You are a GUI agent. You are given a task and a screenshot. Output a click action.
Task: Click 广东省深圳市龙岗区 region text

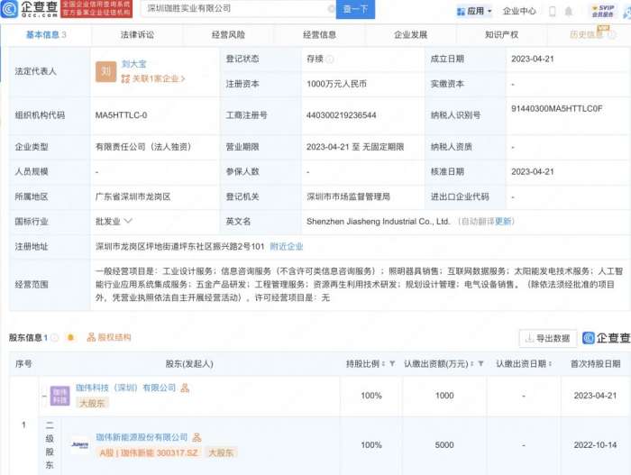coord(133,196)
